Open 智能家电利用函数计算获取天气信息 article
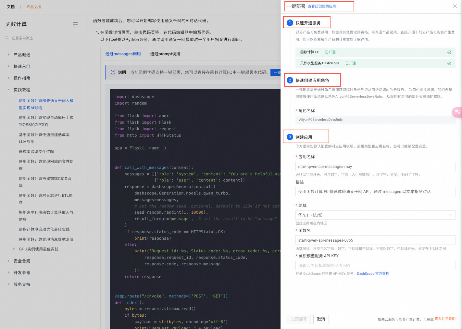This screenshot has width=462, height=329. pyautogui.click(x=46, y=216)
